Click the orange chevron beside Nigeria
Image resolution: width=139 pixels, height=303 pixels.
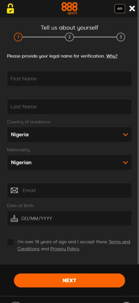125,135
